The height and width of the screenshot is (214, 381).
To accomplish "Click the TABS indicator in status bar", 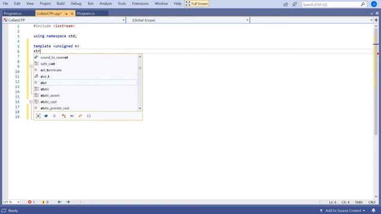I will [x=358, y=202].
